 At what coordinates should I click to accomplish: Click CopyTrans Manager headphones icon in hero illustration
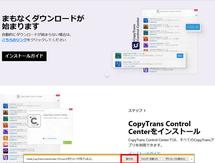(146, 39)
